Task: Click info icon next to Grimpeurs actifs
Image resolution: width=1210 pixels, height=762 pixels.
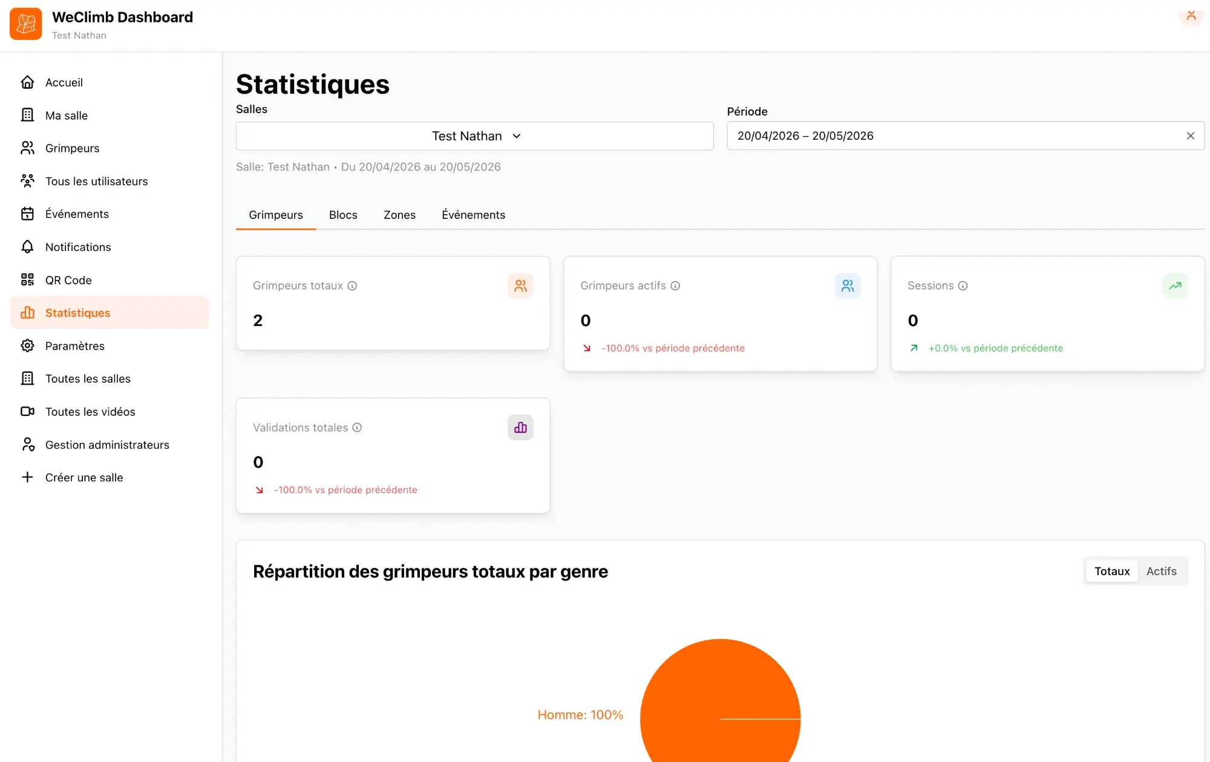Action: tap(675, 286)
